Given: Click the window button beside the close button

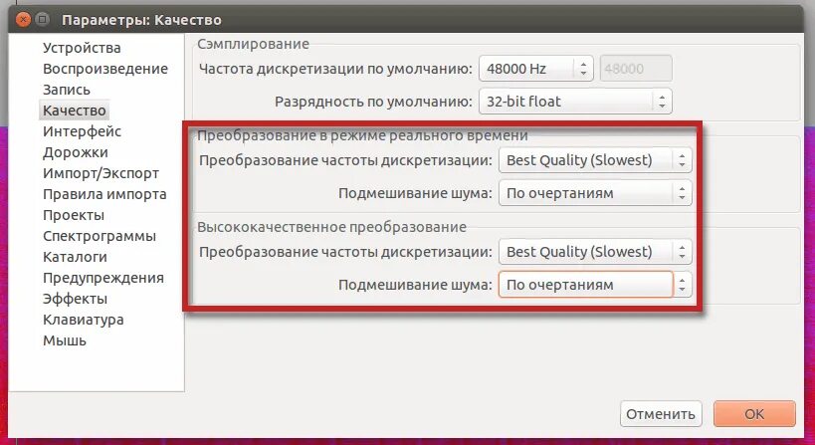Looking at the screenshot, I should 43,20.
